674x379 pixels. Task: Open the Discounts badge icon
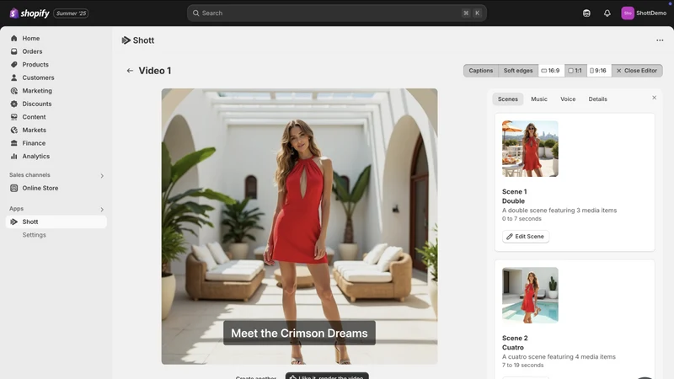coord(14,104)
